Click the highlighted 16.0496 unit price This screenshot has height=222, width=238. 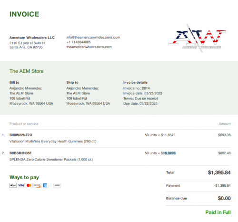(169, 153)
